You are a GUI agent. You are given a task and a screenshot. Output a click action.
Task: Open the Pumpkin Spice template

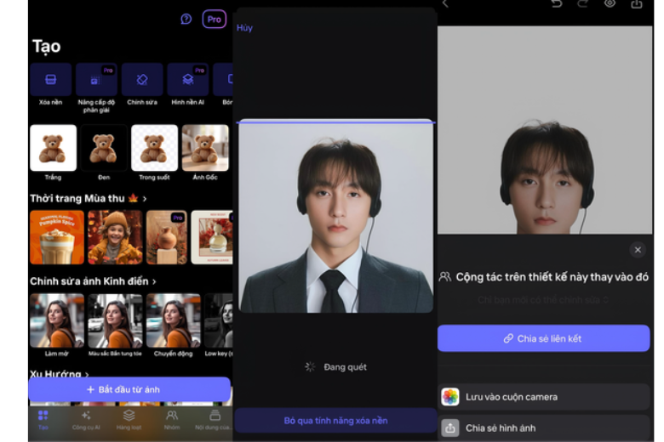[x=57, y=237]
